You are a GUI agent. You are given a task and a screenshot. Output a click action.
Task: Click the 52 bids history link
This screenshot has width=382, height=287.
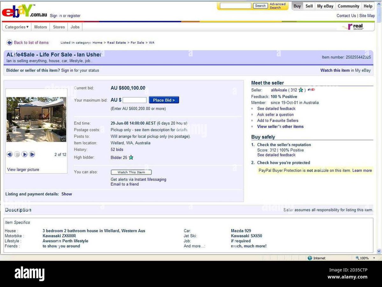point(117,149)
